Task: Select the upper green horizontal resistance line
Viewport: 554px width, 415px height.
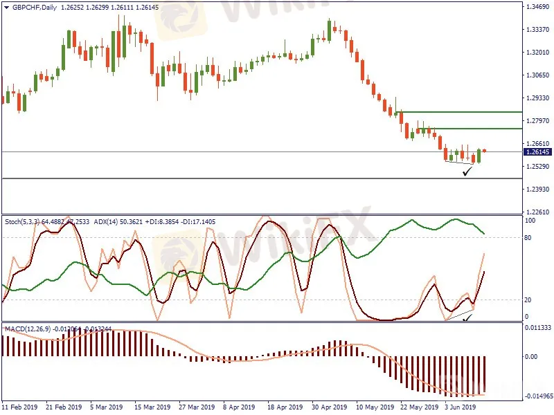Action: (459, 112)
